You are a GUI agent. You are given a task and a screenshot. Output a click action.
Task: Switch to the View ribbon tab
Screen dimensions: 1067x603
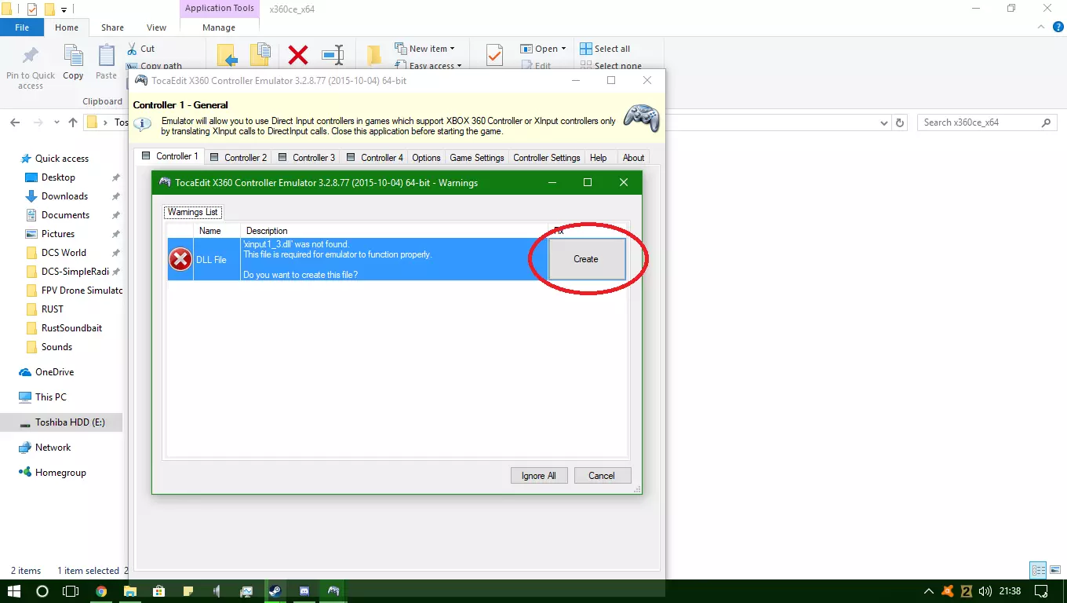point(157,27)
